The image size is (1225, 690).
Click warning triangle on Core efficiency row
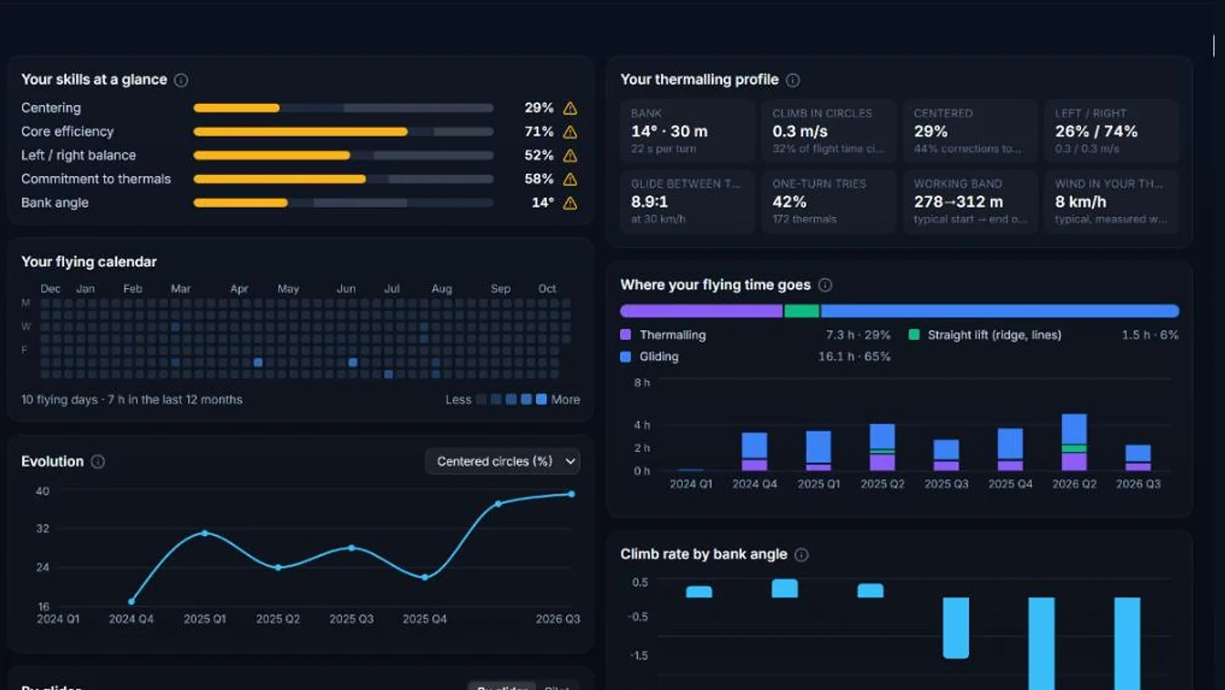point(570,132)
